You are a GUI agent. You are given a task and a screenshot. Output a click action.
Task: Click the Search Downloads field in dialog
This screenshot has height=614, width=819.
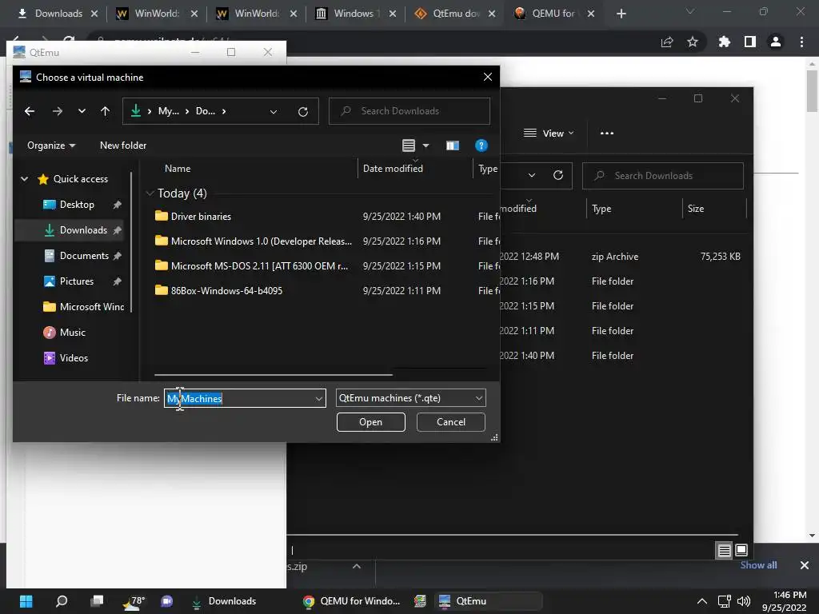[409, 111]
